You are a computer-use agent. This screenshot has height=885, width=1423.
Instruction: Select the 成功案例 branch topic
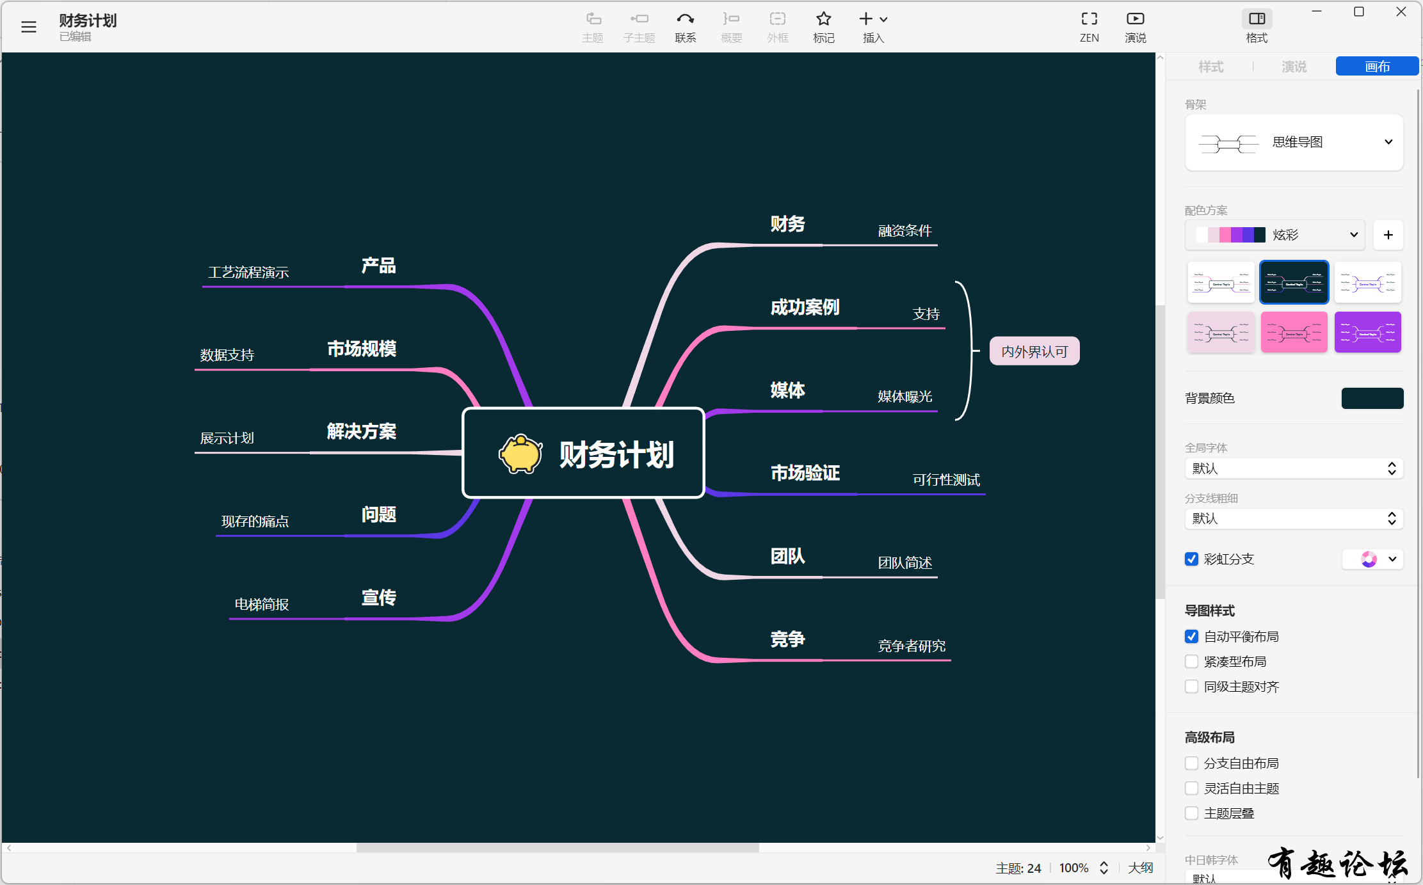[805, 308]
